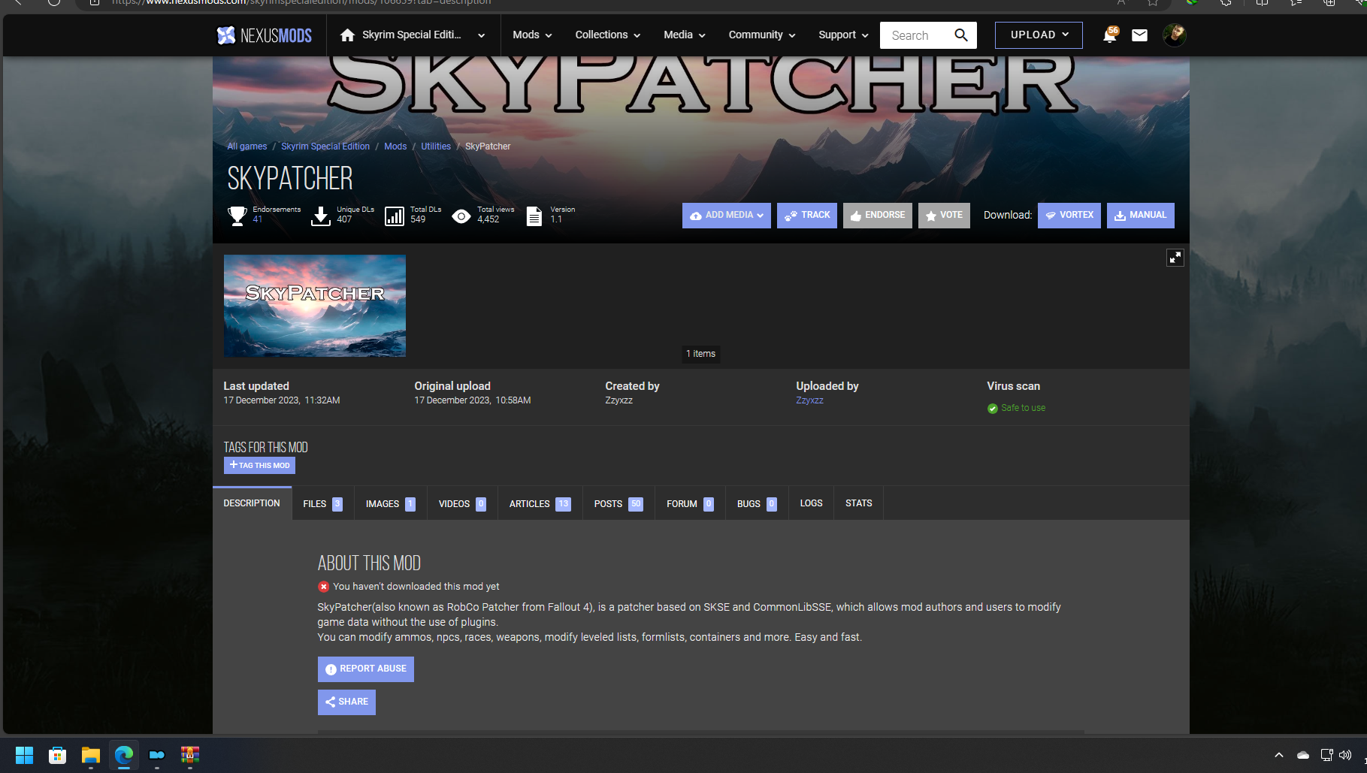
Task: Follow the All games breadcrumb link
Action: click(x=246, y=146)
